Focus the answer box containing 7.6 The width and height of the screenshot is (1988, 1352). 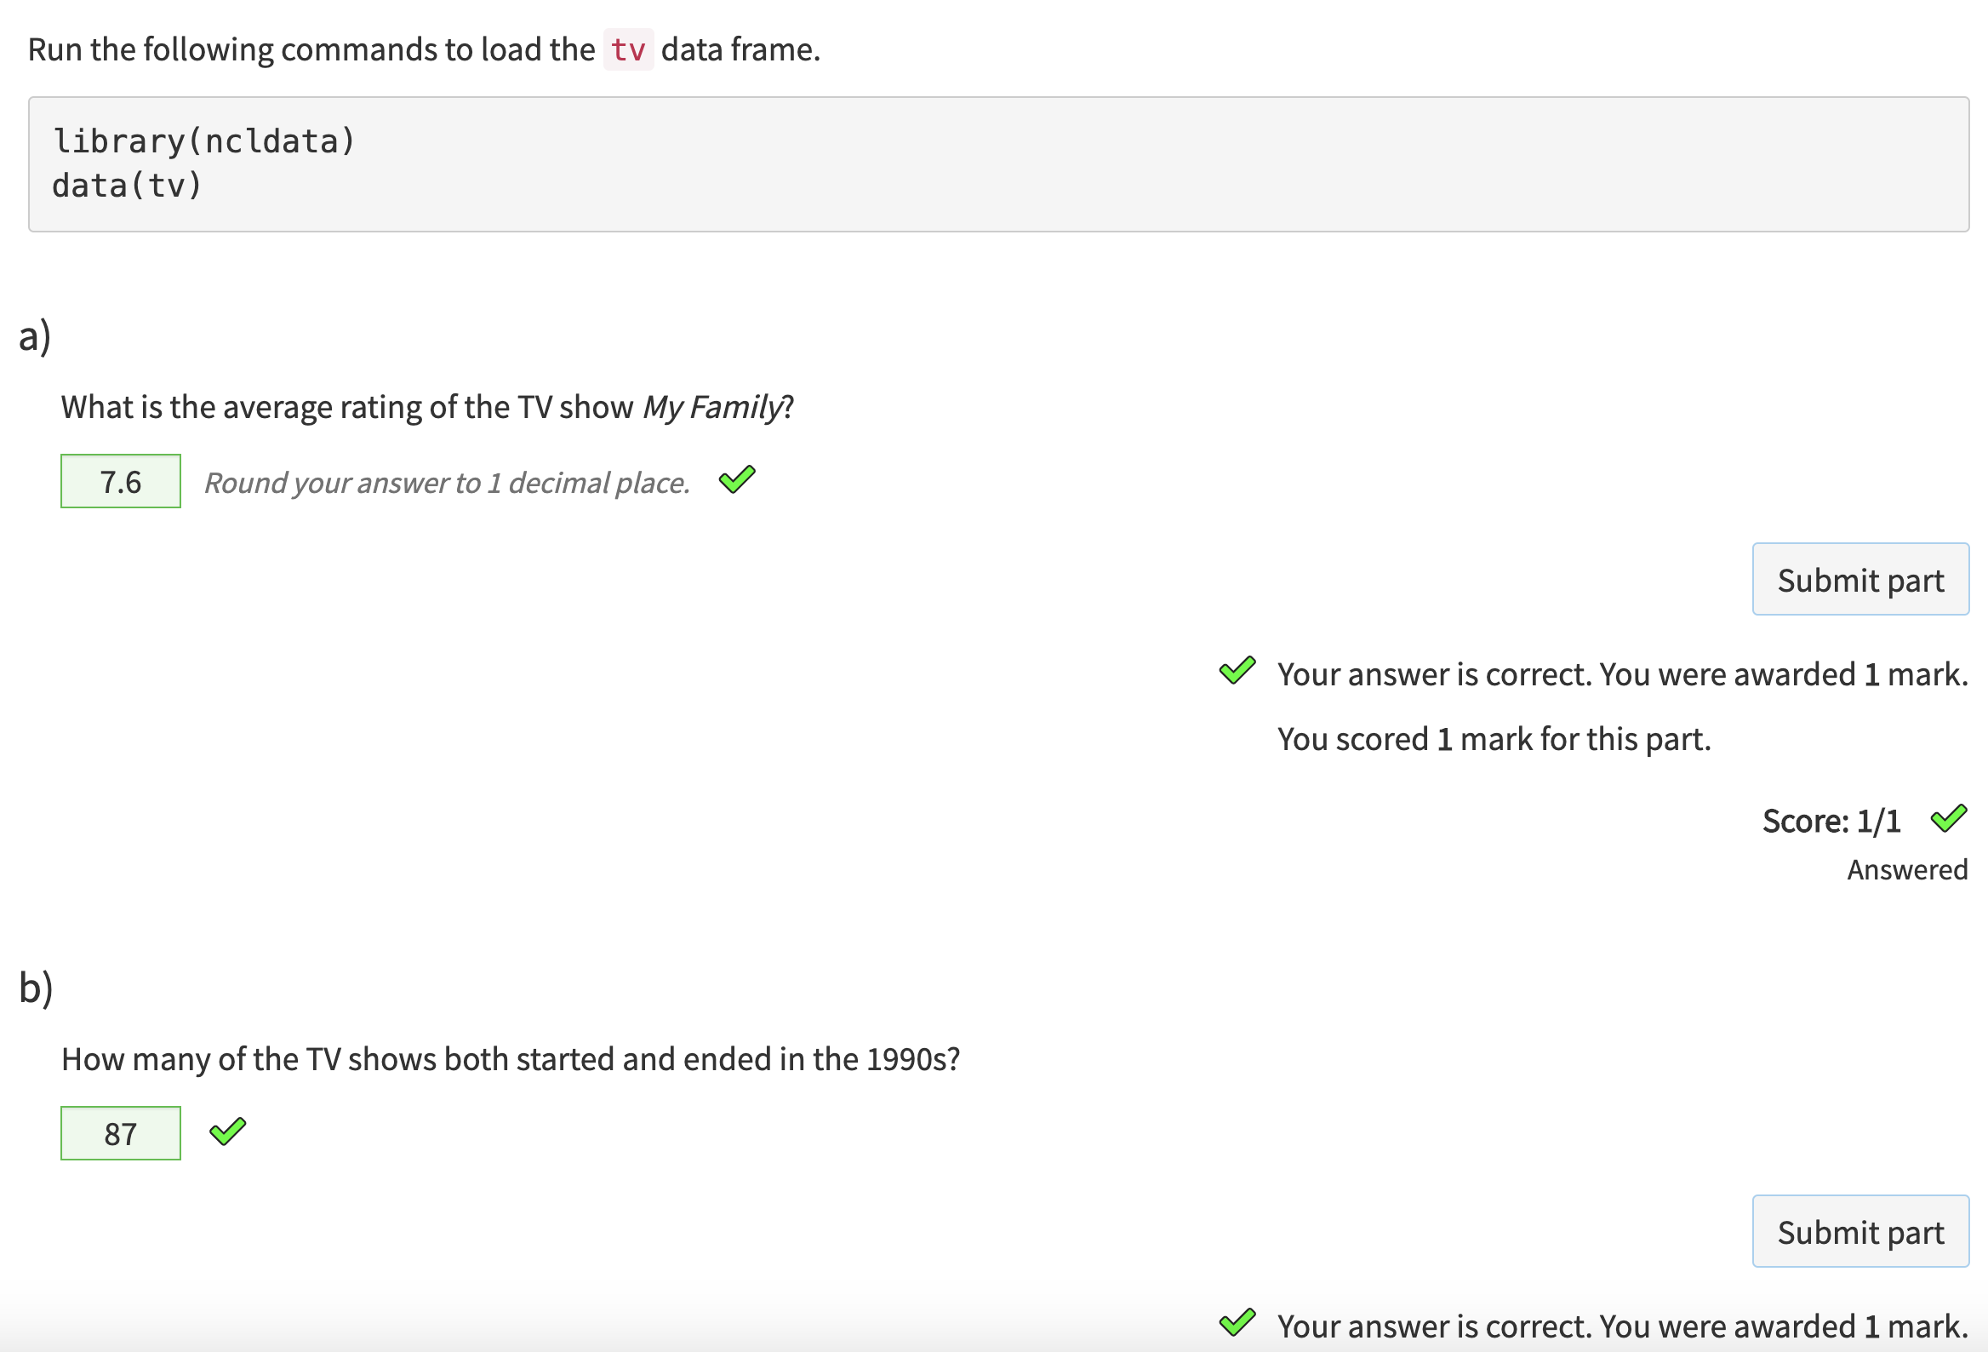pos(121,482)
